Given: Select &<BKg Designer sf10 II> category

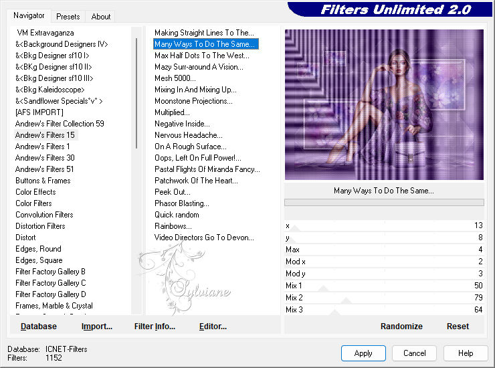Looking at the screenshot, I should pos(54,67).
